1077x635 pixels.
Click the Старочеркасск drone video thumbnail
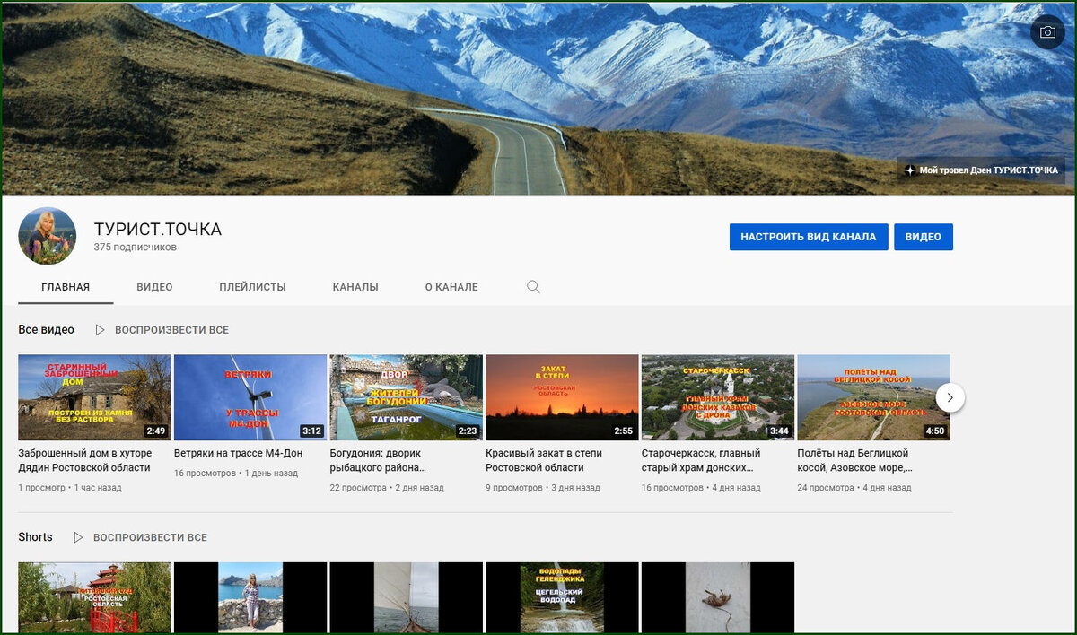pos(718,397)
